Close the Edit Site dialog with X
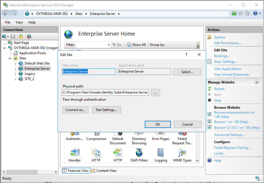Screen dimensions: 264x183 click(199, 55)
